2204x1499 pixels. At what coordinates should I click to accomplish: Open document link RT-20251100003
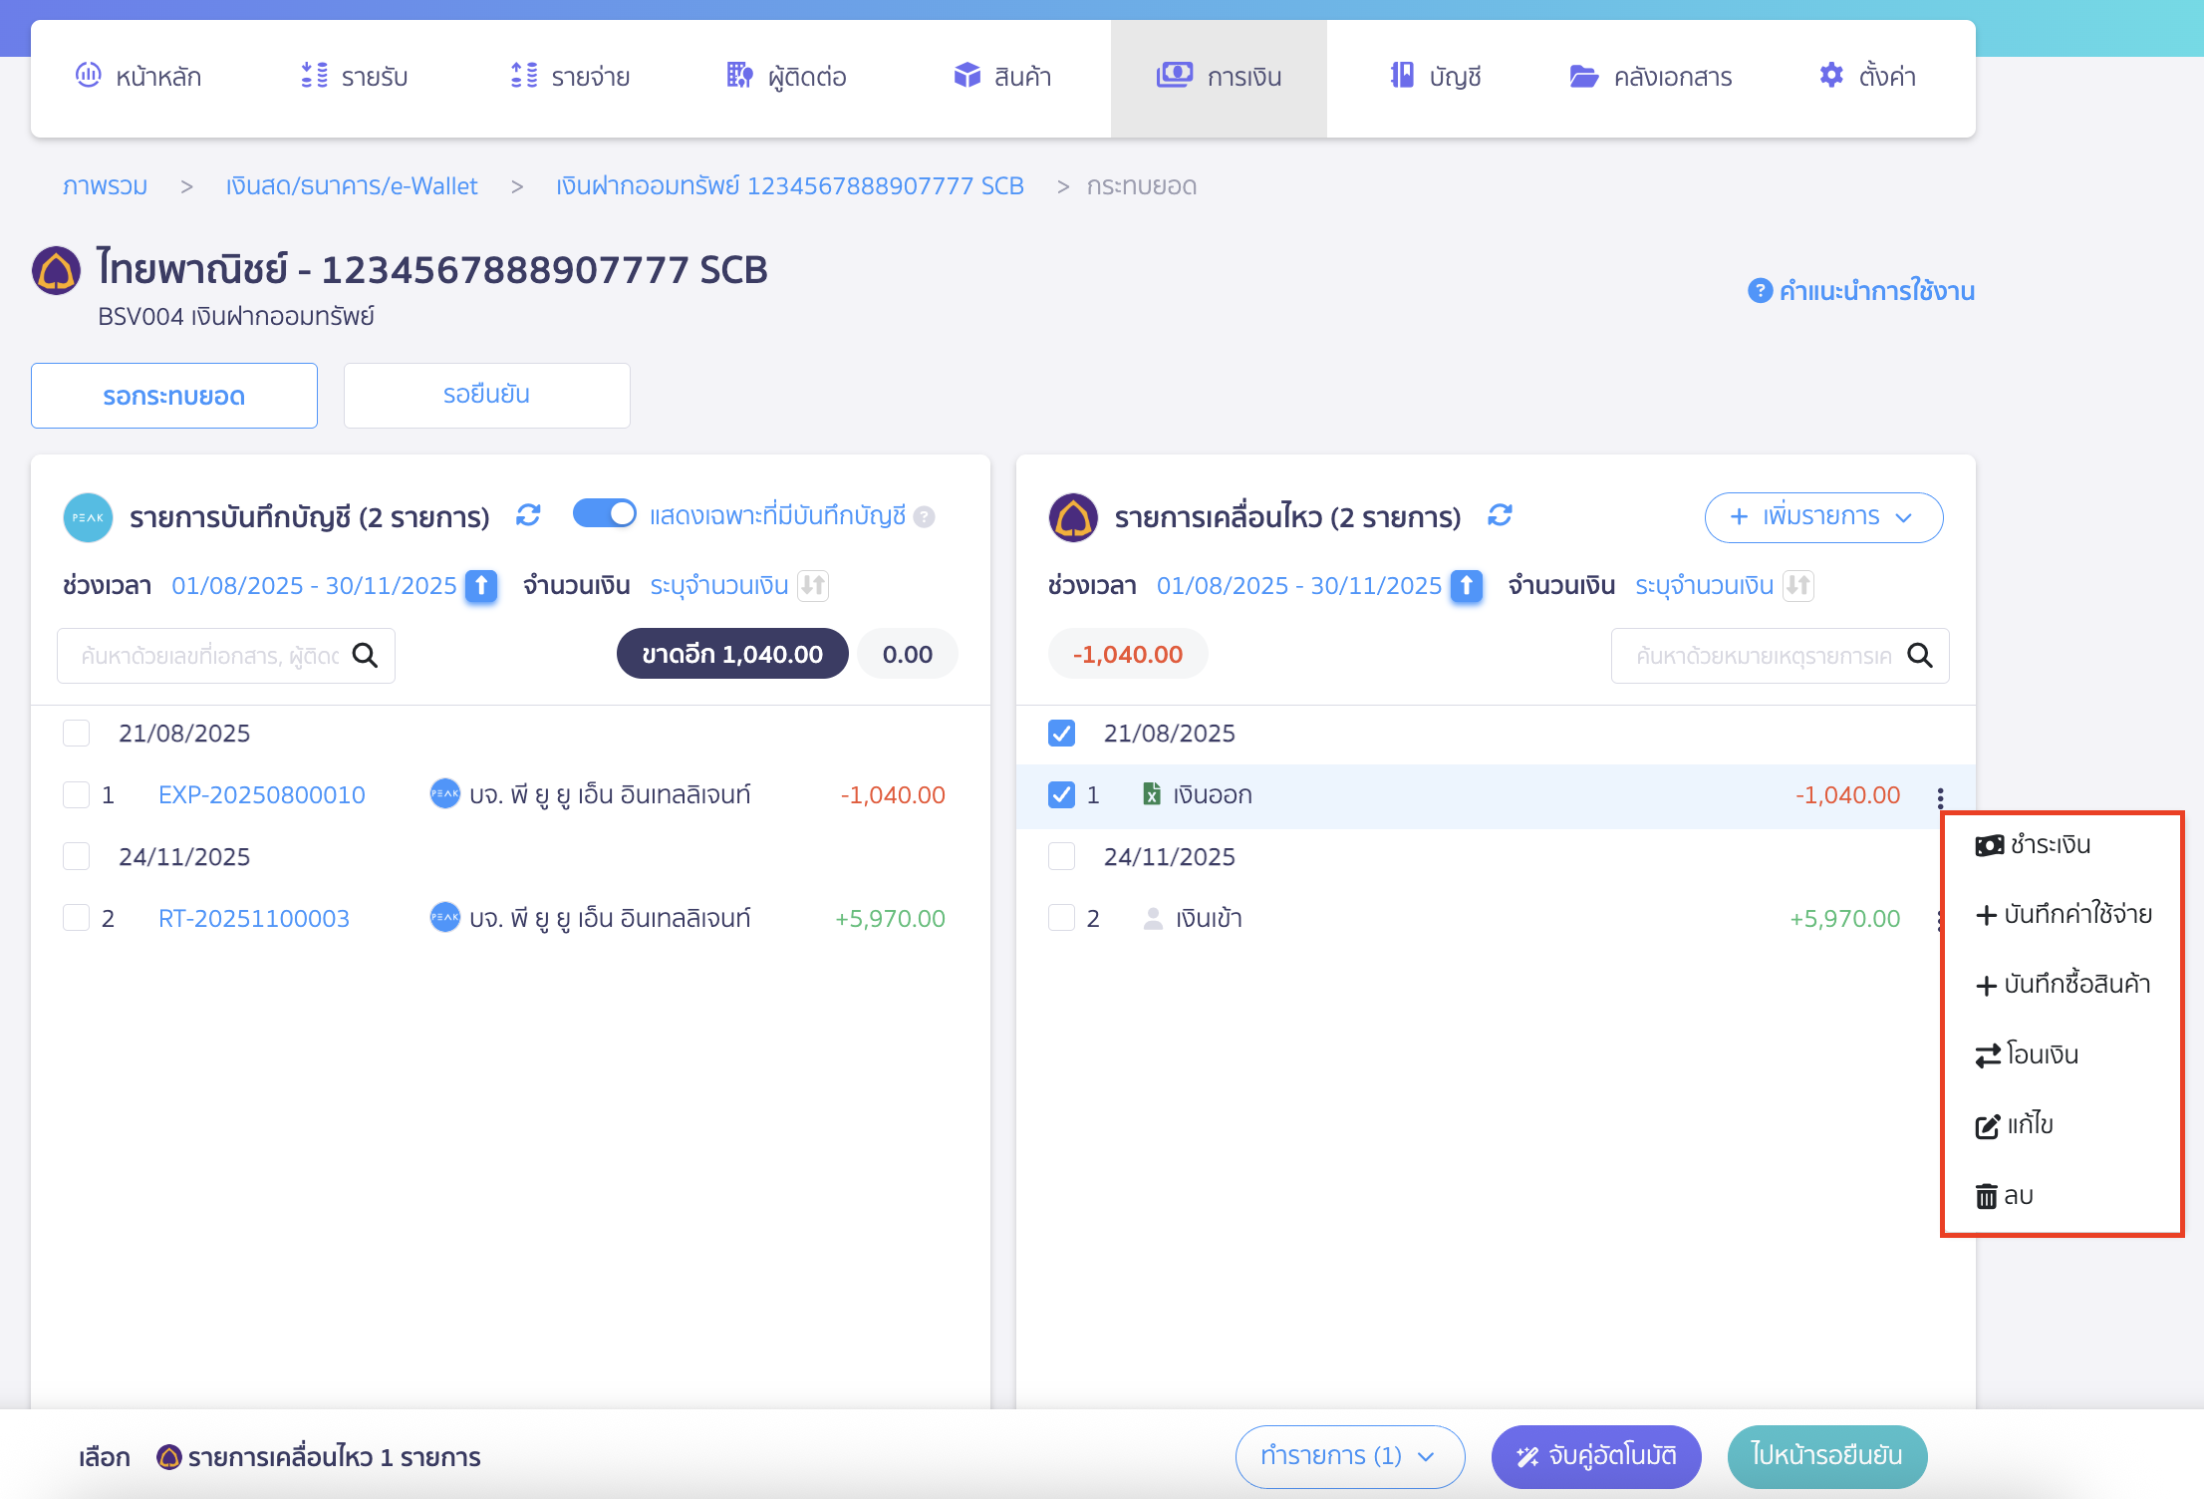coord(253,918)
